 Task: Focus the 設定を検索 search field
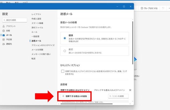(15, 20)
